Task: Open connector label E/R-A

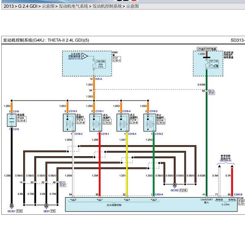Action: (x=98, y=79)
